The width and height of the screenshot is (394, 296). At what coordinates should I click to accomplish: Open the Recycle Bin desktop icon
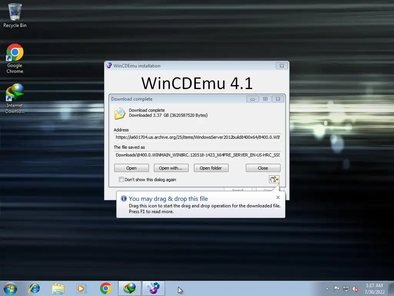click(15, 15)
